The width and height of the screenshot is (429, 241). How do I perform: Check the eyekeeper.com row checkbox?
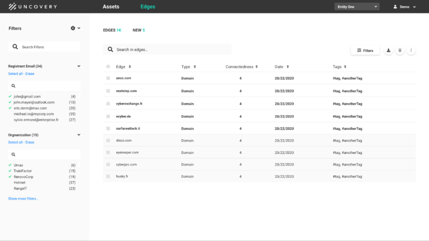tap(108, 153)
